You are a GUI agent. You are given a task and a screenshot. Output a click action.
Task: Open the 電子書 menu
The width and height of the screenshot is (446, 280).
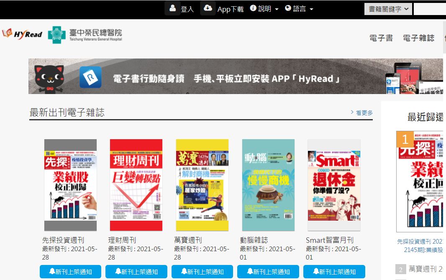click(381, 38)
